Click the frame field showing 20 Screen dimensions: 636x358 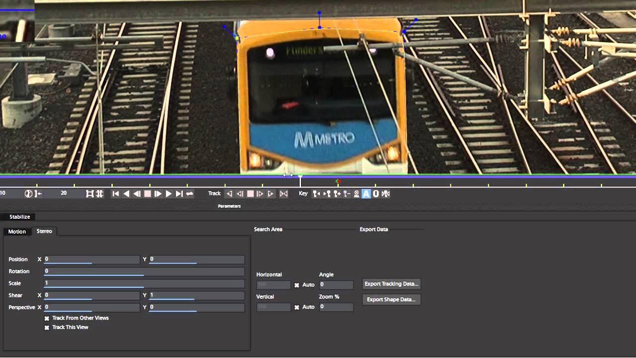64,193
